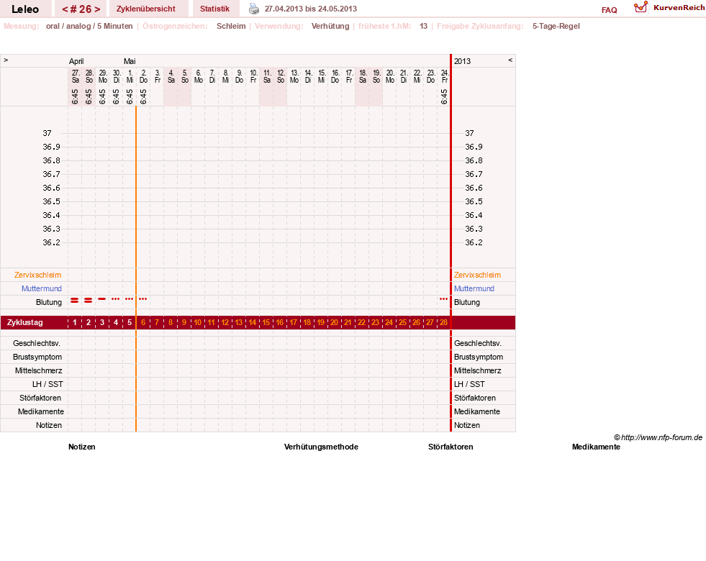Click the KurvenReich logo icon

[641, 7]
